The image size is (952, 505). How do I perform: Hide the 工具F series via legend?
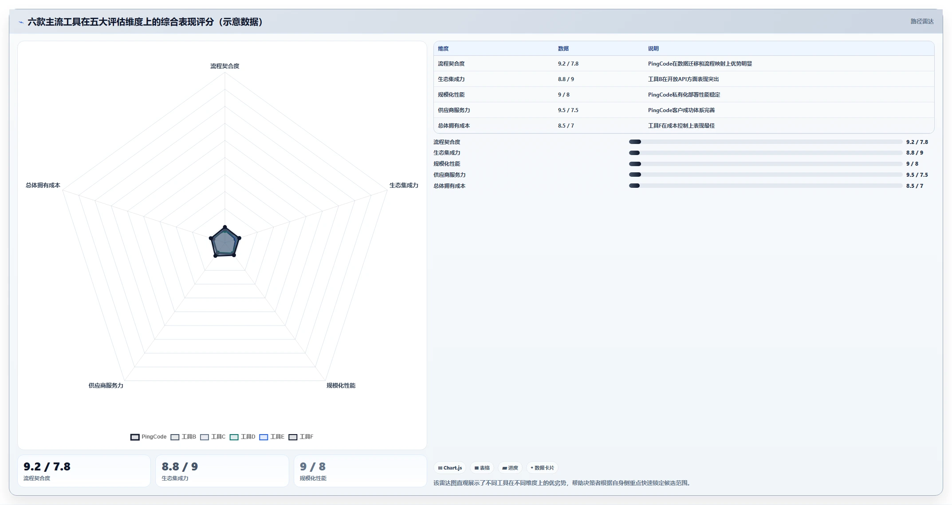(301, 437)
